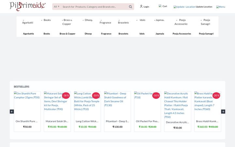The image size is (235, 147).
Task: Open the Fragrance category label
Action: pyautogui.click(x=106, y=34)
